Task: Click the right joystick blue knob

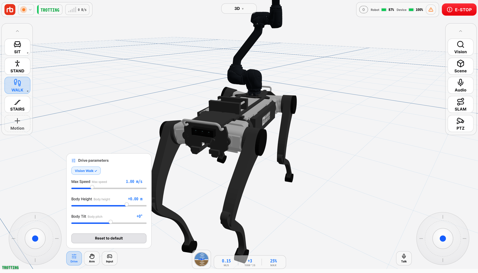Action: click(443, 239)
